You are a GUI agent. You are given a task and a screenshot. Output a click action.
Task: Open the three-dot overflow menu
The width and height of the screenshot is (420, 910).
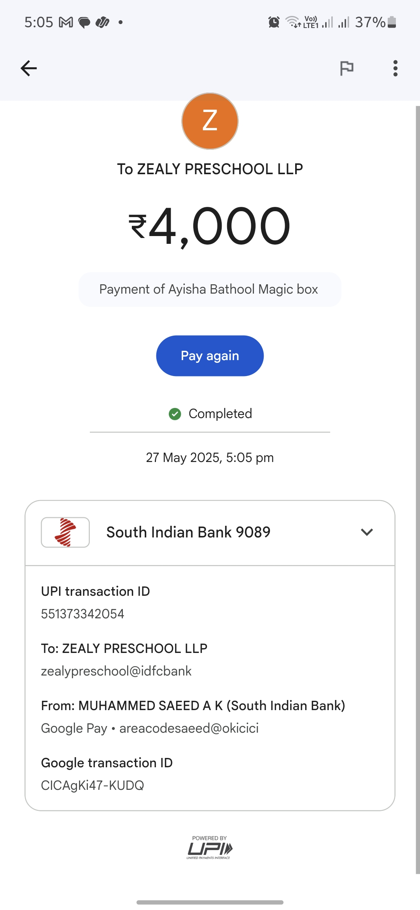click(x=395, y=68)
